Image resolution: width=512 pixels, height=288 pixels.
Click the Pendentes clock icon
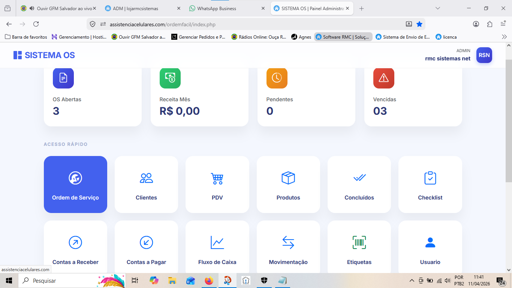pyautogui.click(x=277, y=78)
